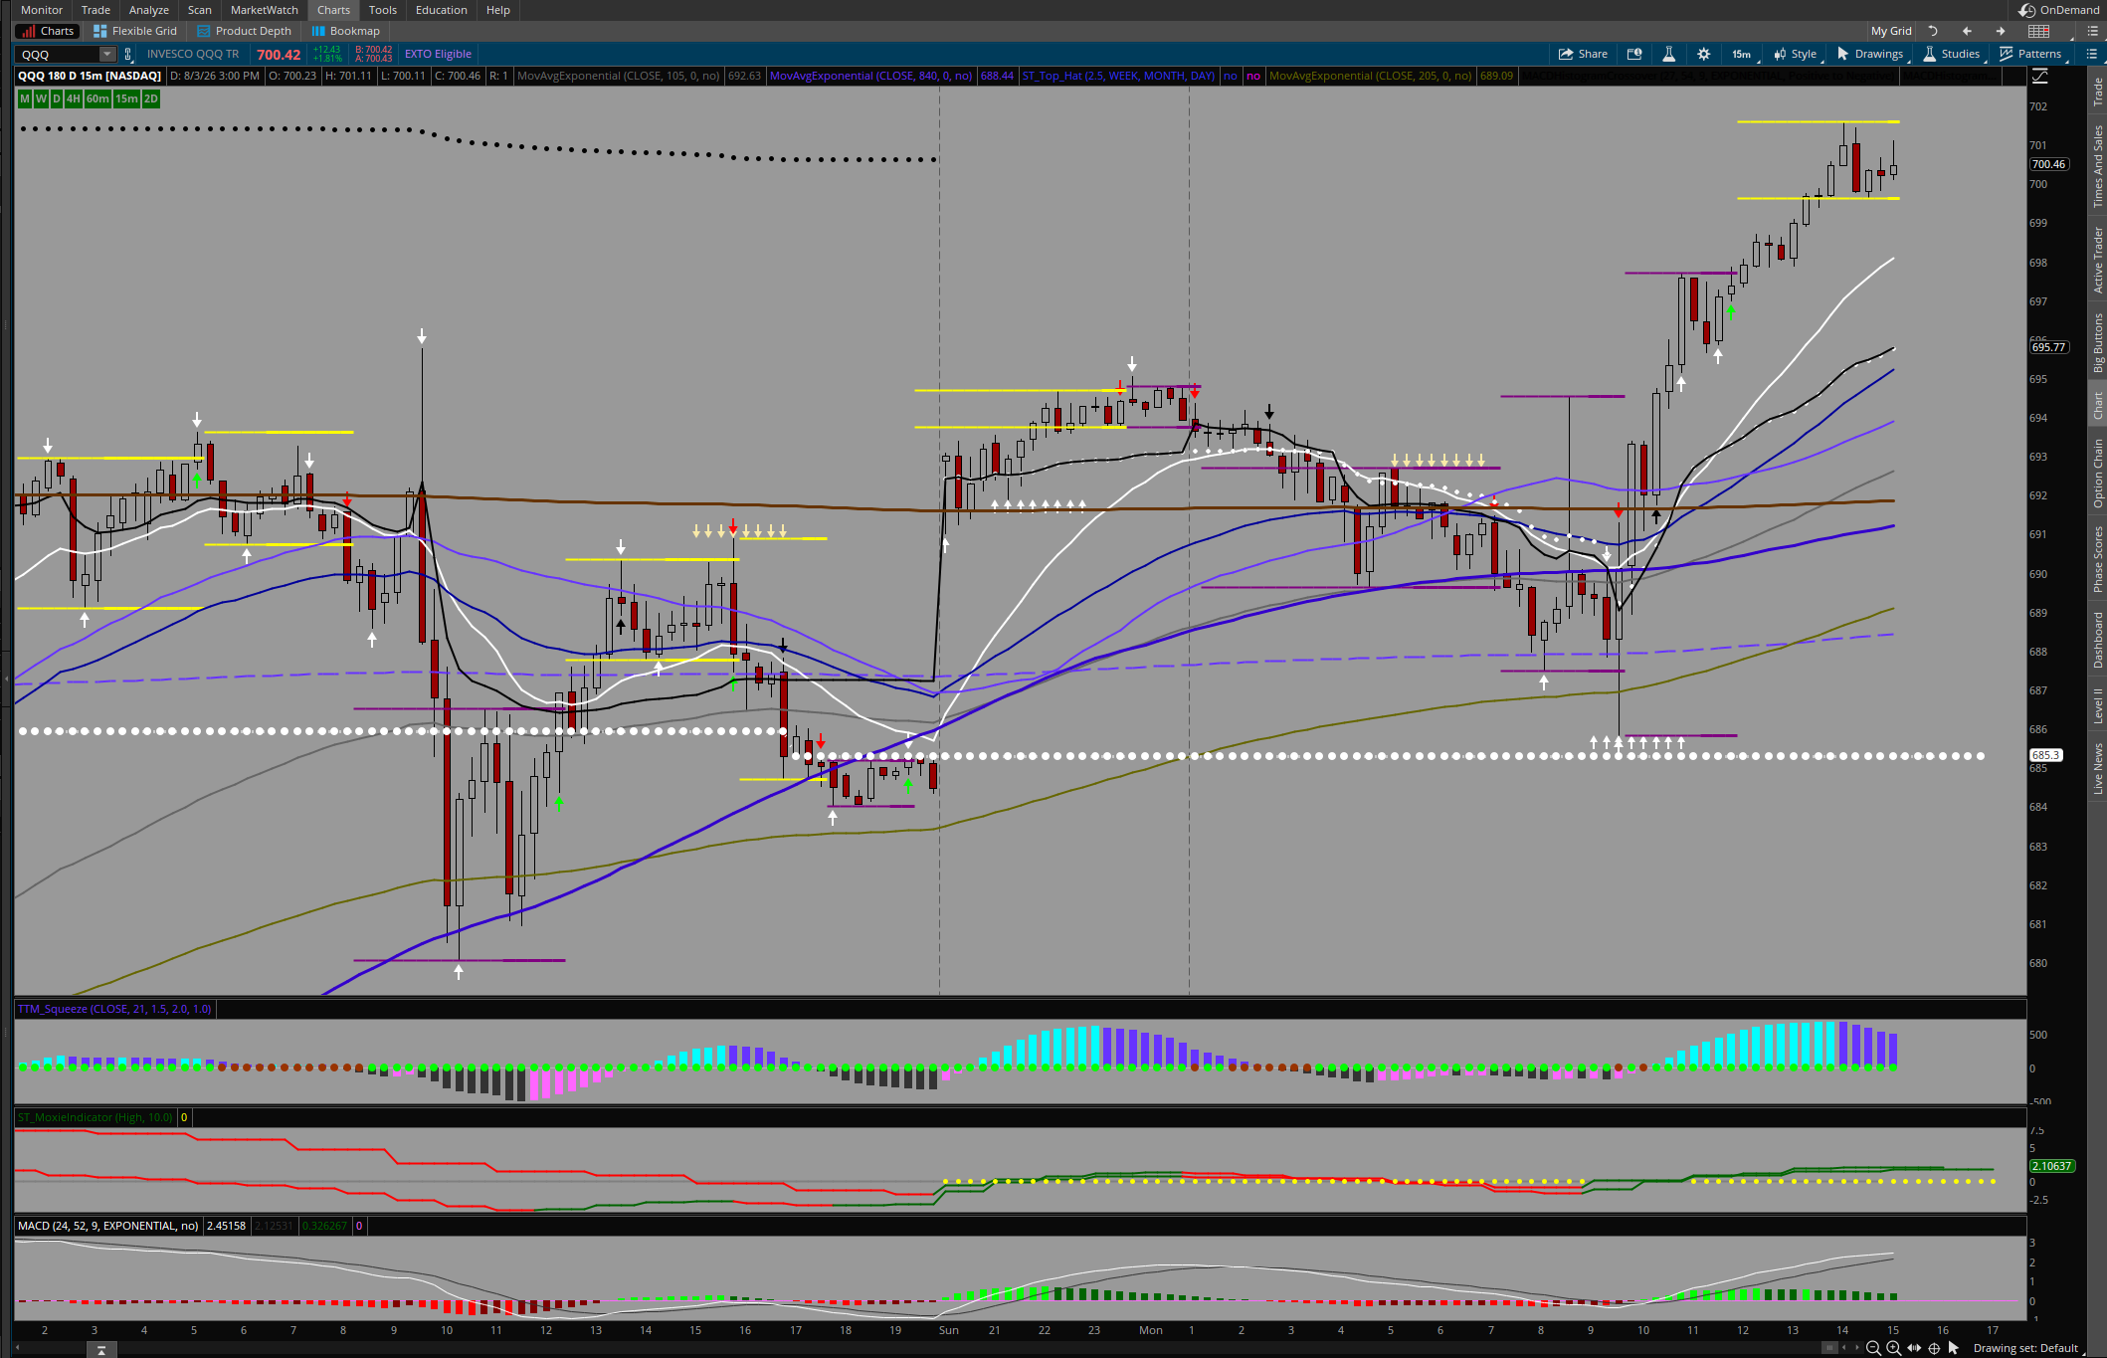The height and width of the screenshot is (1358, 2107).
Task: Select the pointer cursor tool icon
Action: tap(1953, 1348)
